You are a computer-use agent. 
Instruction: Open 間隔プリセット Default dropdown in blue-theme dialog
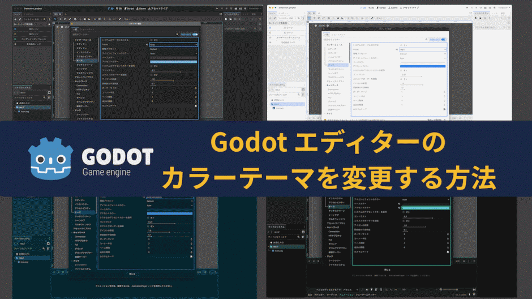pos(170,201)
